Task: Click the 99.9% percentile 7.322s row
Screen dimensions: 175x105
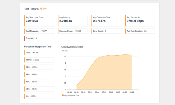Action: [39, 60]
